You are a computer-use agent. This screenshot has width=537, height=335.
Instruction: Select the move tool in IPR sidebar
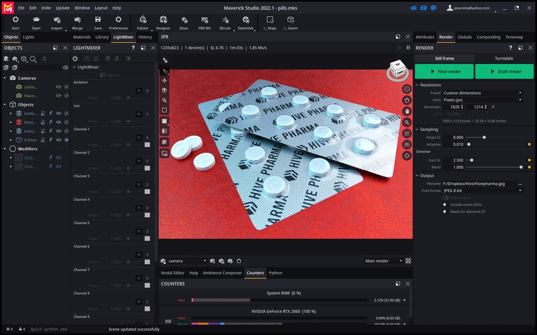pos(164,80)
